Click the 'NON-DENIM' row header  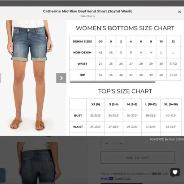[82, 52]
